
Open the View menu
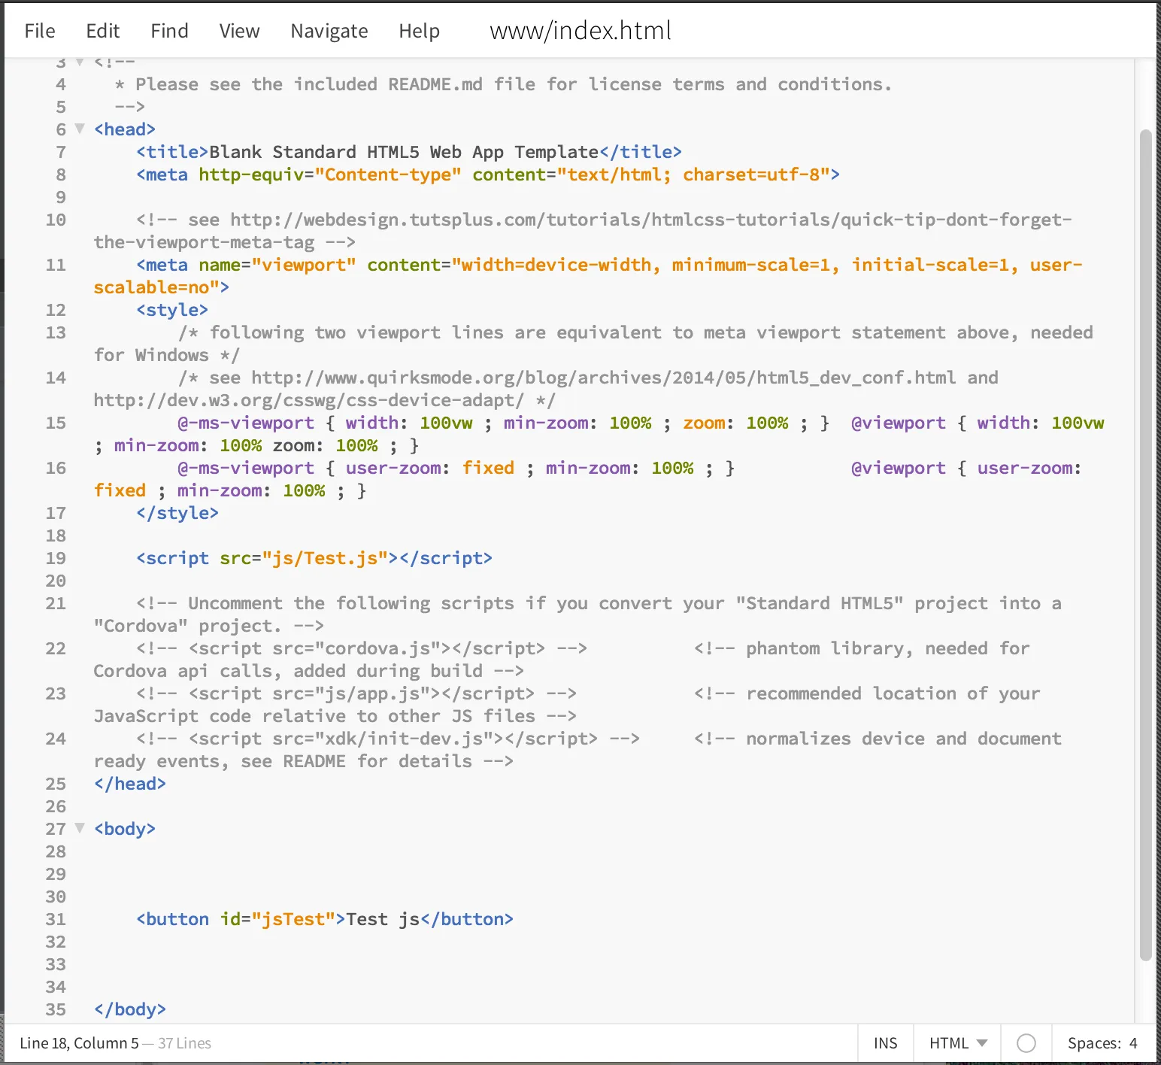pyautogui.click(x=239, y=31)
